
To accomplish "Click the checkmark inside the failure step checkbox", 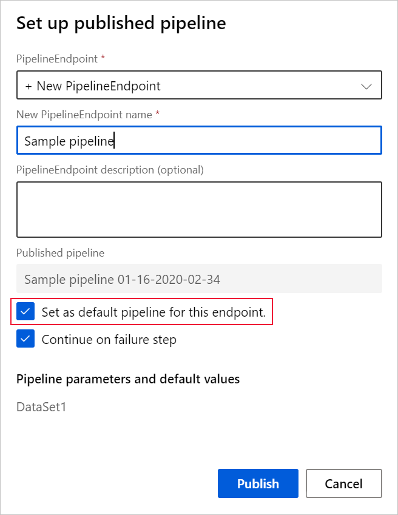I will (x=25, y=339).
